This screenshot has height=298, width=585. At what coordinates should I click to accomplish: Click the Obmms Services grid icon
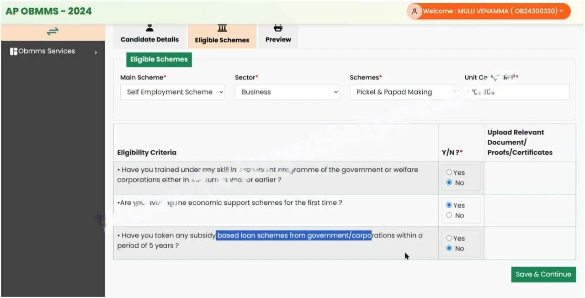[13, 51]
